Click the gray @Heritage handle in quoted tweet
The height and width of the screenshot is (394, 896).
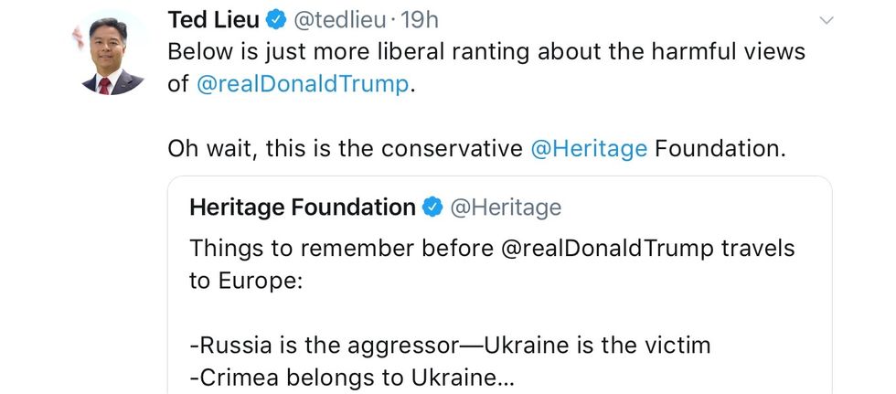pyautogui.click(x=507, y=208)
